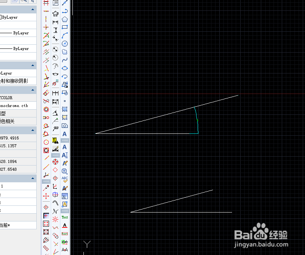305x255 pixels.
Task: Click the red concentric circles tool
Action: pos(46,110)
